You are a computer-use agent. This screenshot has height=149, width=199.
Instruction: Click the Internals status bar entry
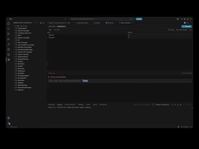185,127
